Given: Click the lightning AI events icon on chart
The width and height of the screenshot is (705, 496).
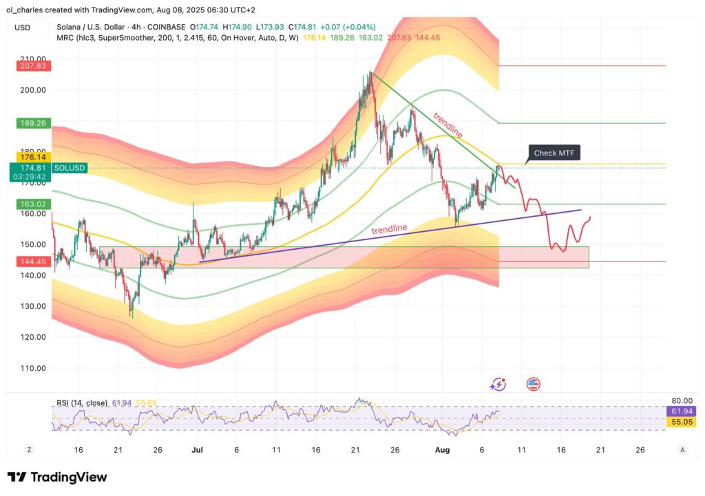Looking at the screenshot, I should click(498, 385).
